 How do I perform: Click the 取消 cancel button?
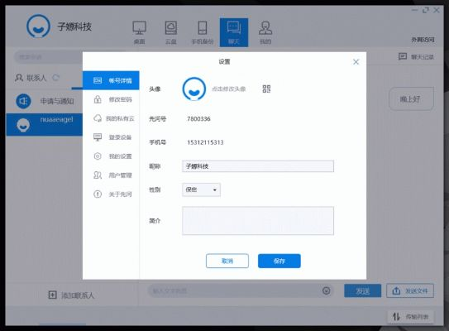tap(227, 261)
